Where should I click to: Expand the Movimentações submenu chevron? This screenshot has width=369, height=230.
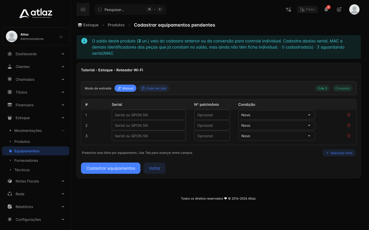63,131
